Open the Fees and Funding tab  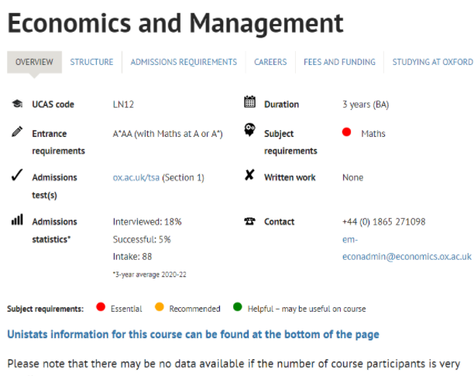point(339,62)
